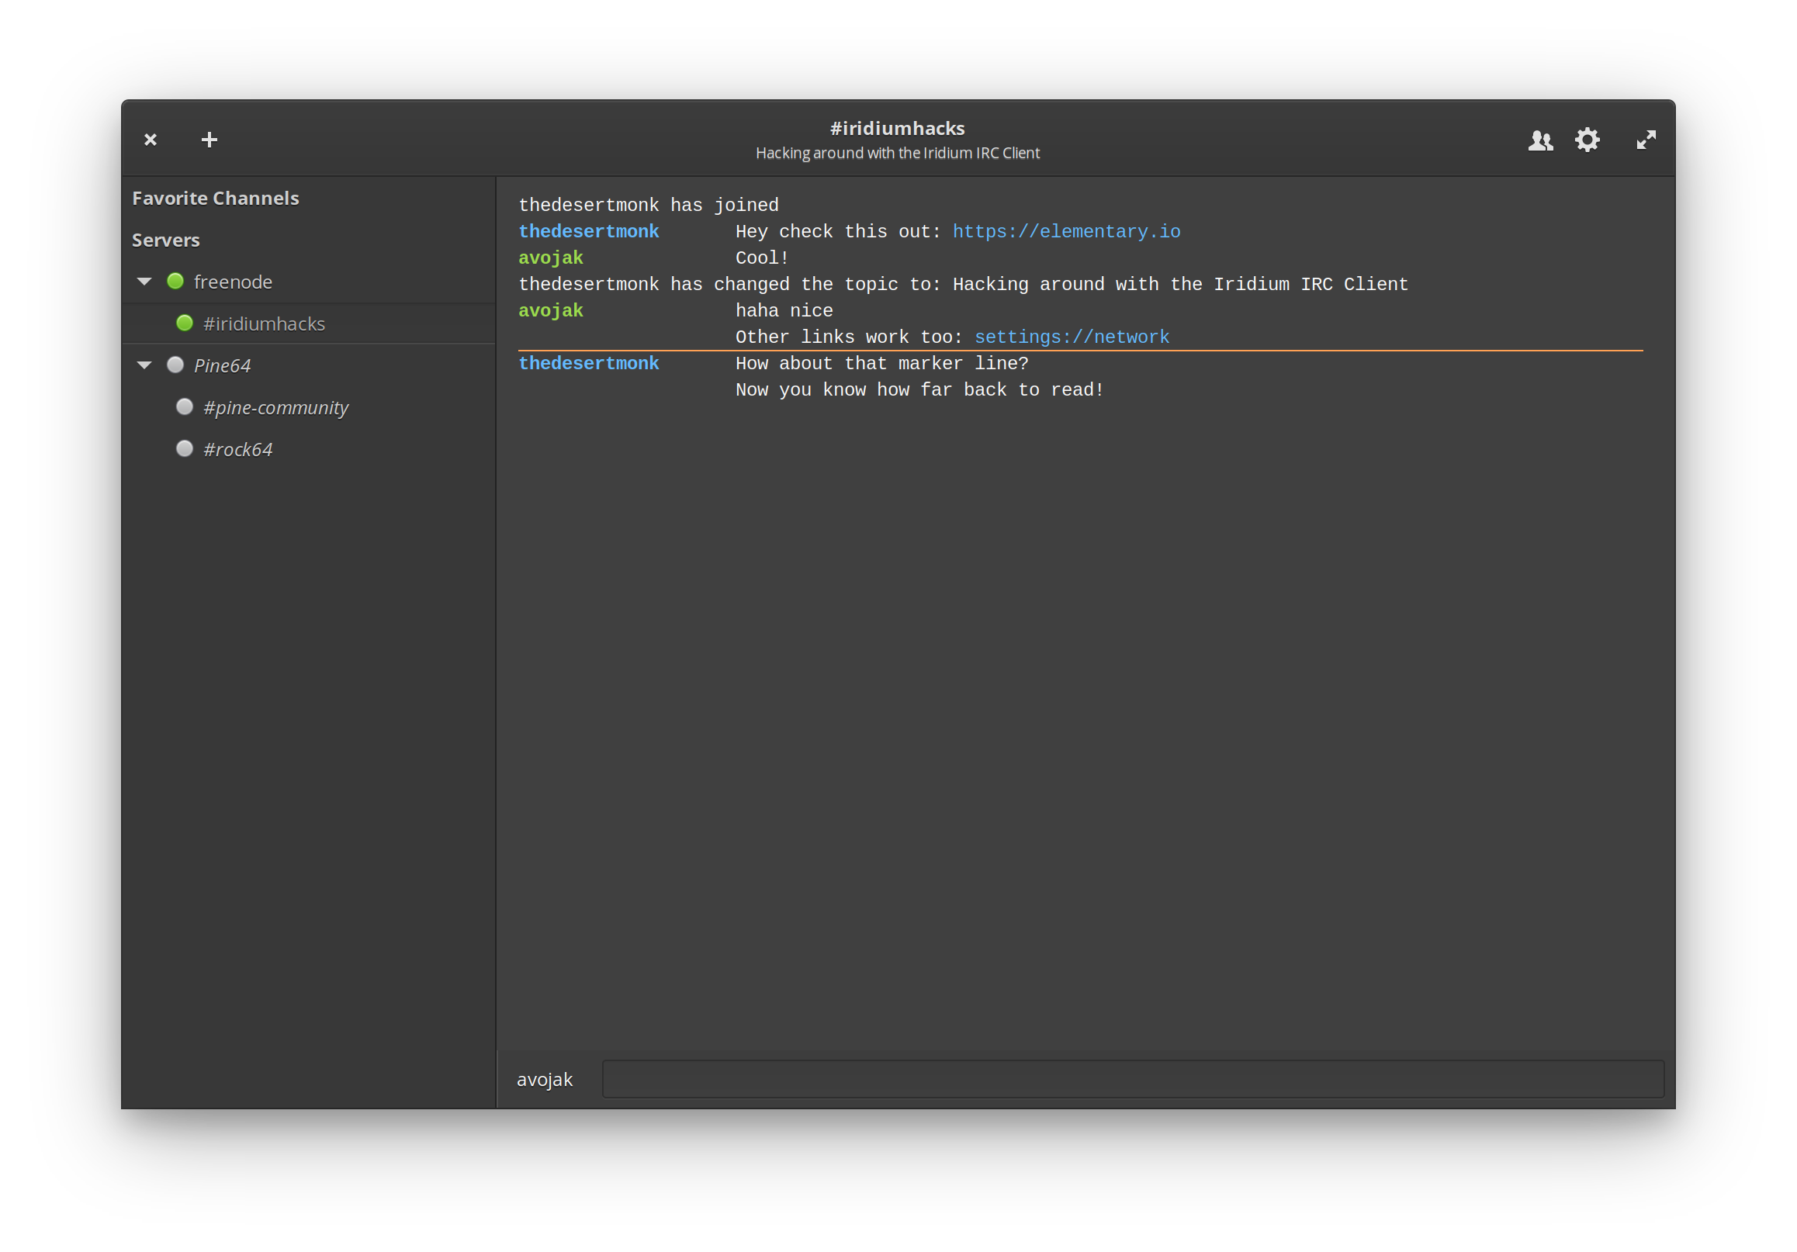Click the green status dot next to #iridiumhacks

click(x=185, y=323)
